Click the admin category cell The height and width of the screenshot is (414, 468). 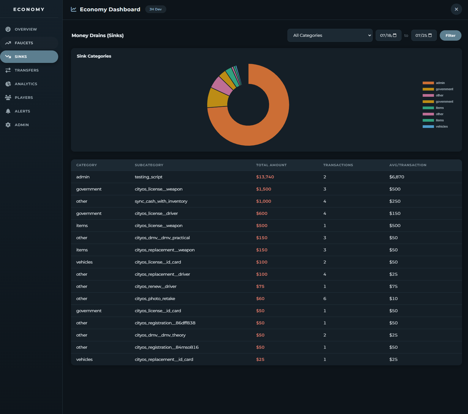tap(83, 177)
